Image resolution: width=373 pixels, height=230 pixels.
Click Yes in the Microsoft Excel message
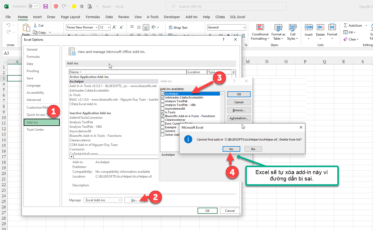(x=231, y=149)
